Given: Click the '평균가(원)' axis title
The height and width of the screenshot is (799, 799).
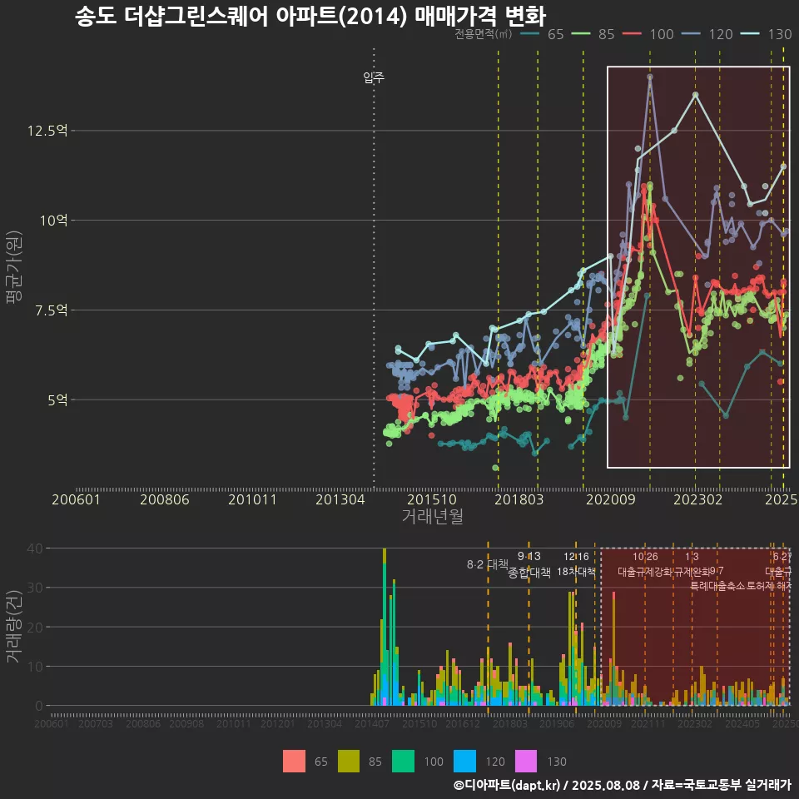Looking at the screenshot, I should coord(14,267).
